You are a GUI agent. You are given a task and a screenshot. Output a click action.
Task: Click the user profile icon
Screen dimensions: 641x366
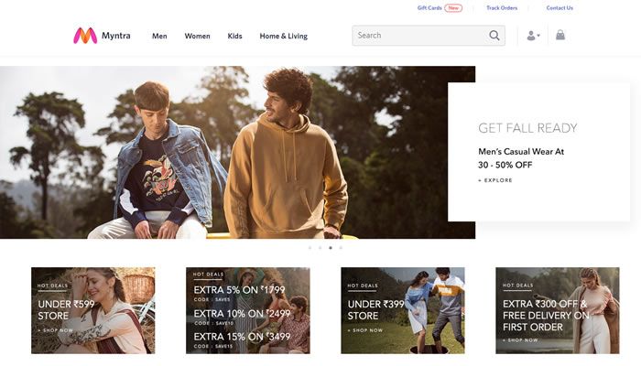530,36
